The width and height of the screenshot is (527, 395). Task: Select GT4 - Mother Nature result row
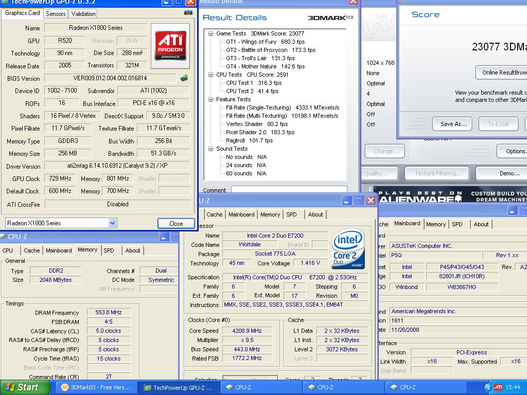click(265, 66)
